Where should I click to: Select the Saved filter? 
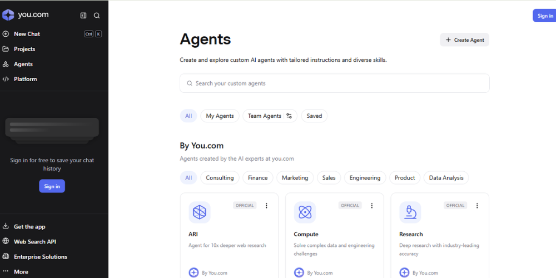click(x=314, y=116)
